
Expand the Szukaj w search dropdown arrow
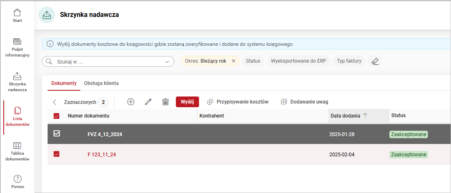coord(167,62)
